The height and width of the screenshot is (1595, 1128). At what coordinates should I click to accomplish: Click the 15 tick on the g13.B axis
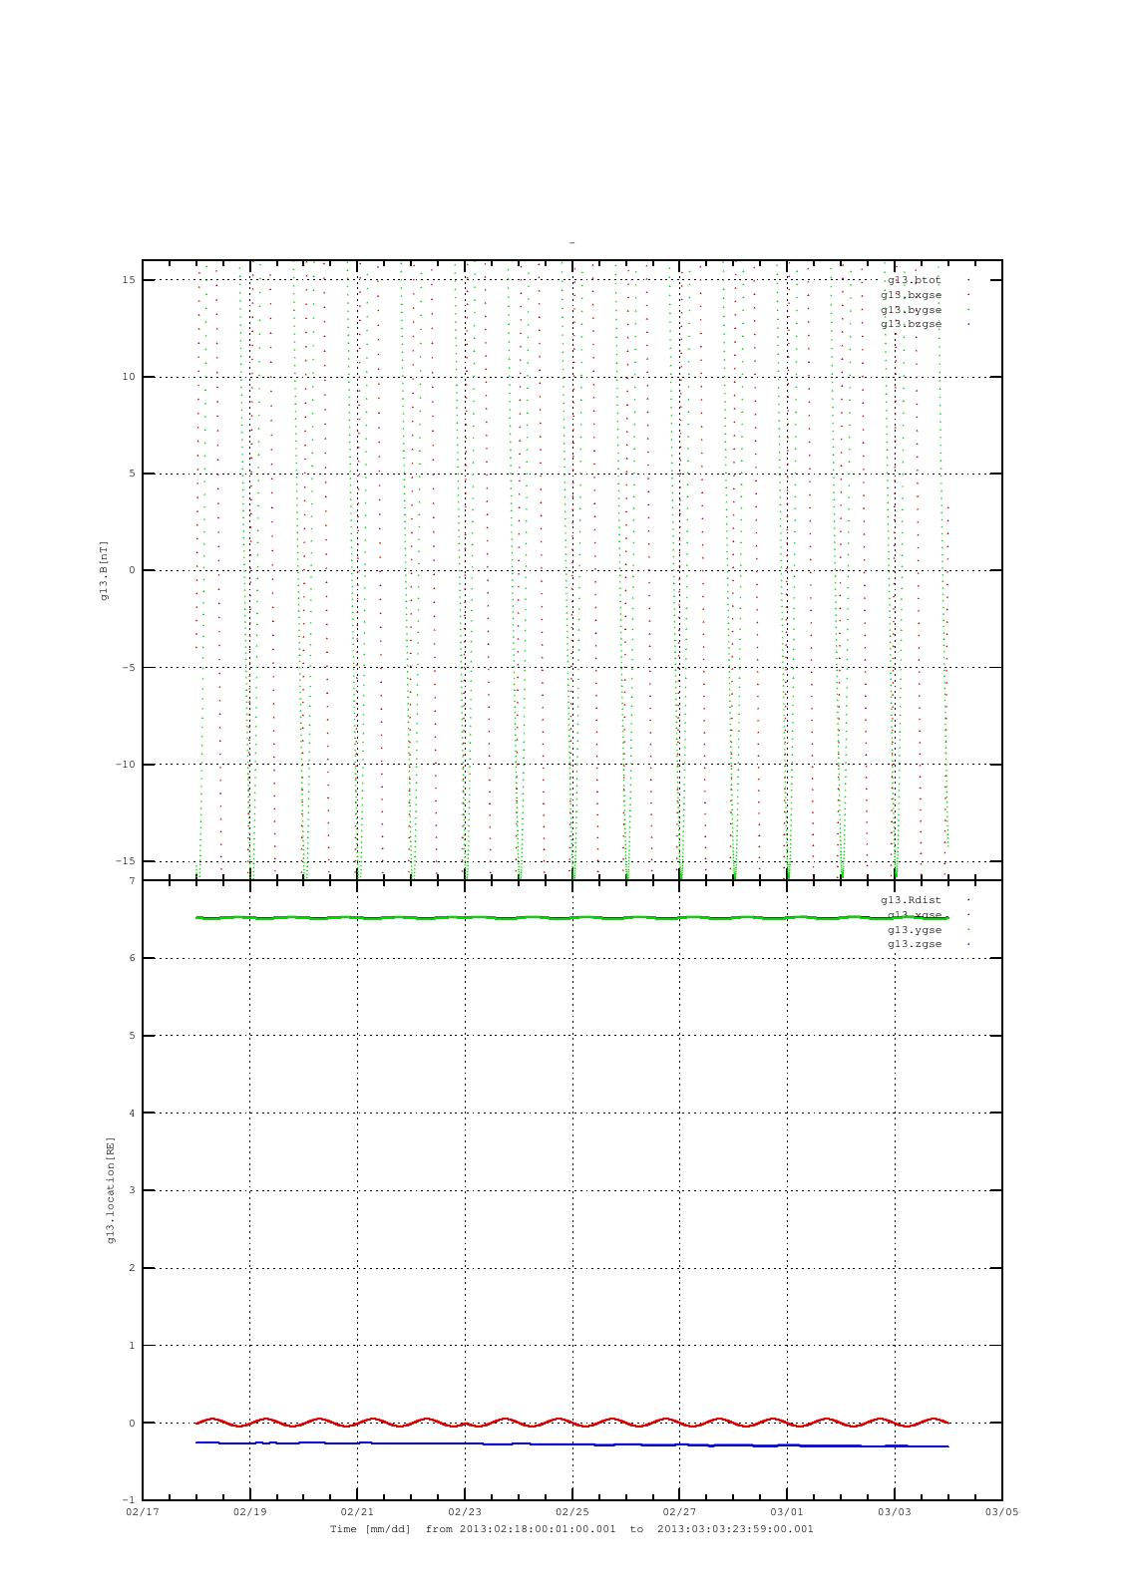pos(129,280)
